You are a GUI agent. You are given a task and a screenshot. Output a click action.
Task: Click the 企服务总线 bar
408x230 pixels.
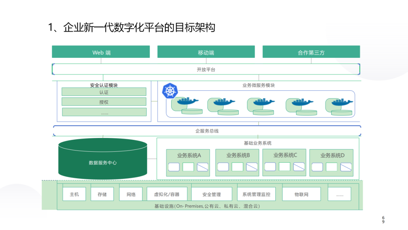(207, 131)
